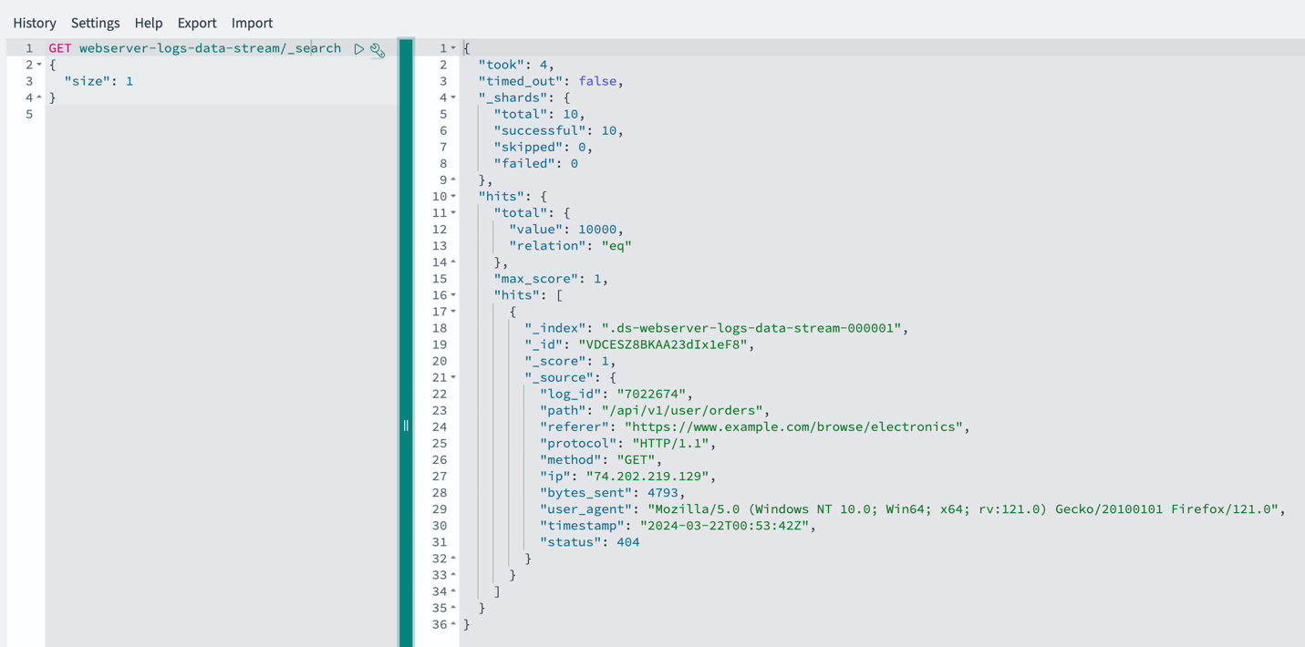
Task: Click the fold end marker at line 36
Action: click(453, 624)
